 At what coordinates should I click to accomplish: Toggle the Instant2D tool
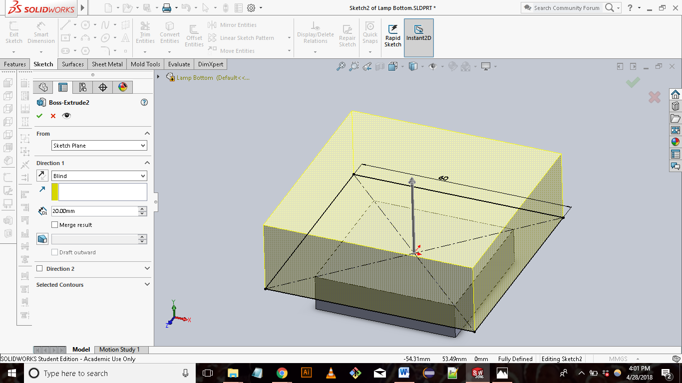point(419,38)
